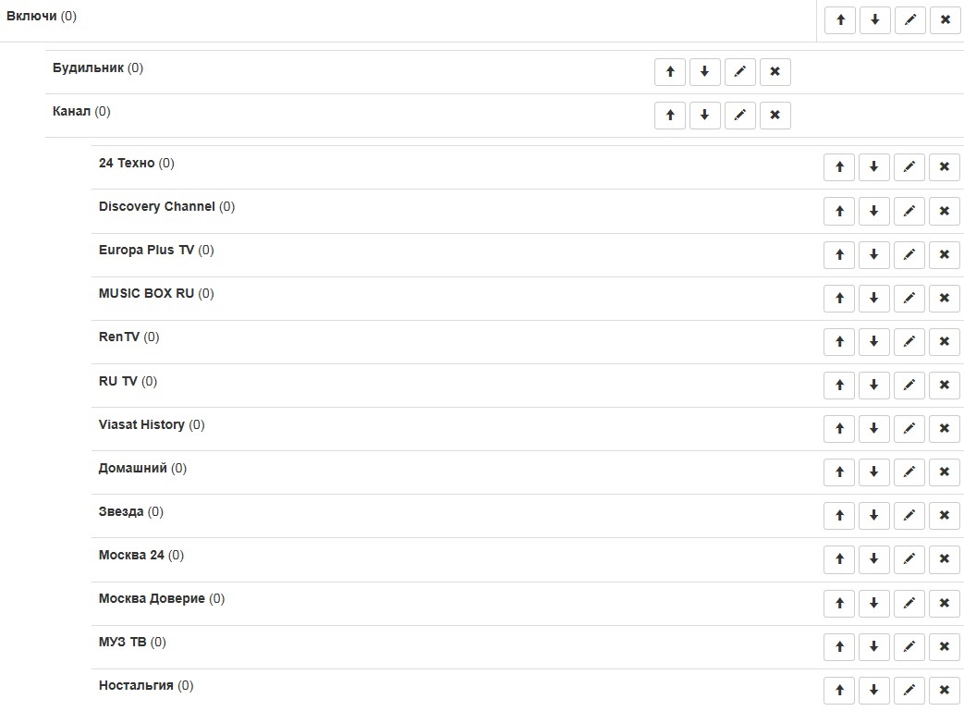Edit the Viasat History entry
Viewport: 964px width, 711px height.
[x=909, y=429]
